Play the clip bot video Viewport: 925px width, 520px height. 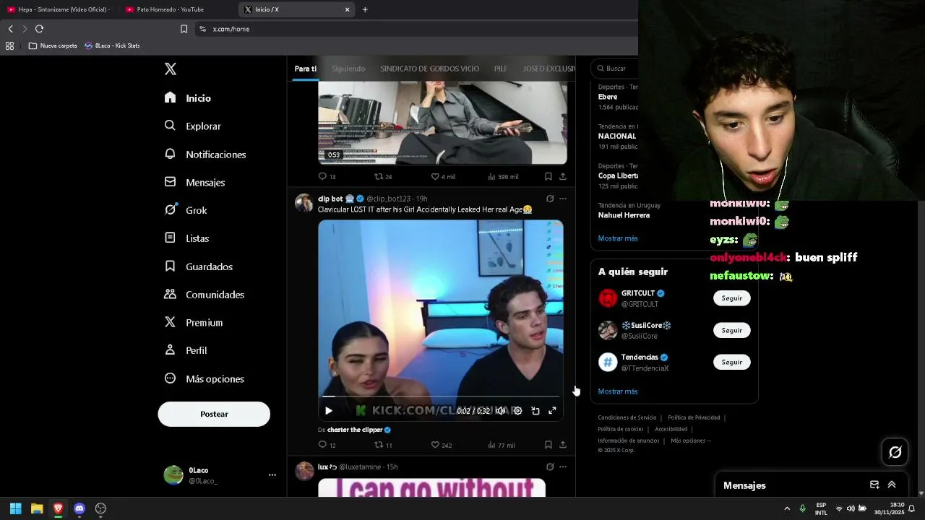coord(329,411)
